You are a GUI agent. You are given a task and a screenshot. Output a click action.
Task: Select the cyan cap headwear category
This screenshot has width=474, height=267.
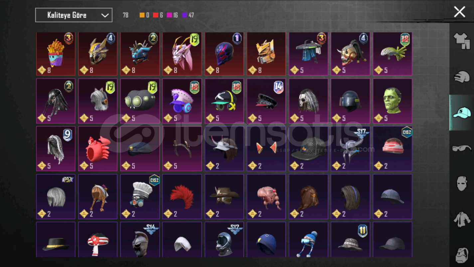pyautogui.click(x=462, y=113)
